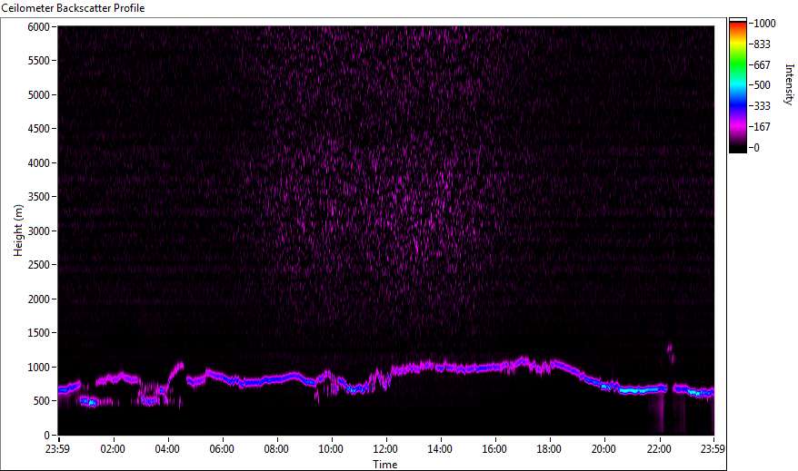
Task: Select the 1000 intensity scale label
Action: click(x=765, y=24)
